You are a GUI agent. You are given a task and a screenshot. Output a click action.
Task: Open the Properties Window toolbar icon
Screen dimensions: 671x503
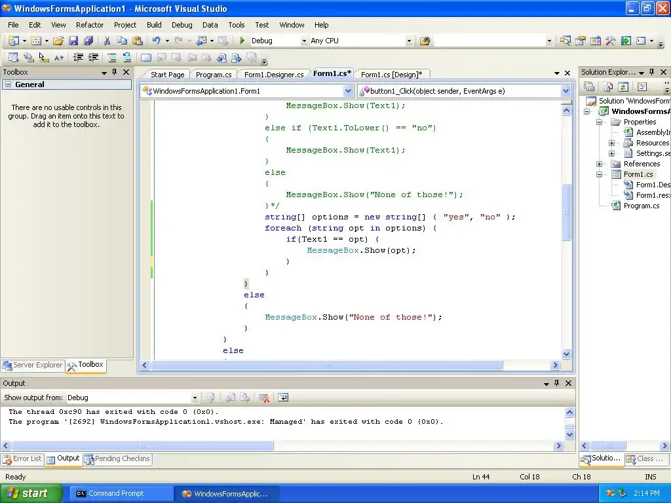pyautogui.click(x=581, y=41)
